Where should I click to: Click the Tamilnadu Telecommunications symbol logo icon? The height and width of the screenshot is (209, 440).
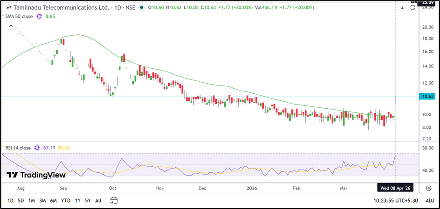[8, 8]
